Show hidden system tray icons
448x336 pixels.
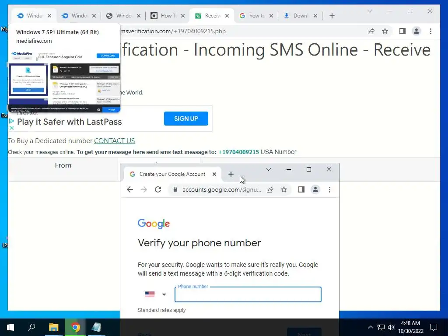370,327
